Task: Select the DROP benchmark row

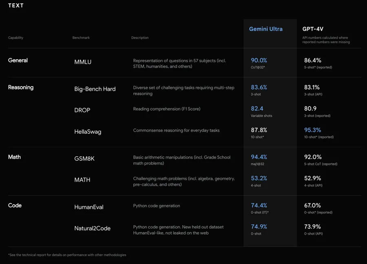Action: tap(83, 110)
